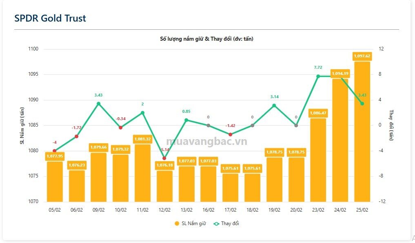
Task: Click x-axis date label 24/02
Action: coord(340,210)
